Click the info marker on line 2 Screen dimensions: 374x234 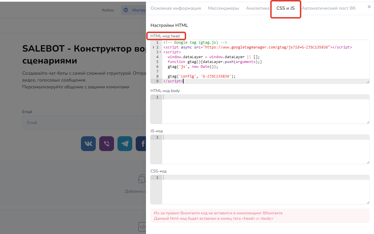pyautogui.click(x=153, y=47)
